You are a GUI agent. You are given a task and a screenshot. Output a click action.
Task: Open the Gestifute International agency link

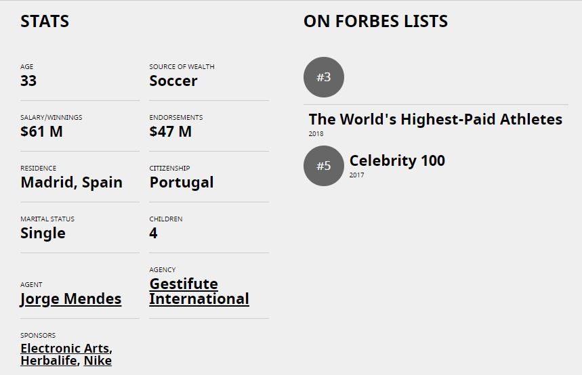[199, 291]
